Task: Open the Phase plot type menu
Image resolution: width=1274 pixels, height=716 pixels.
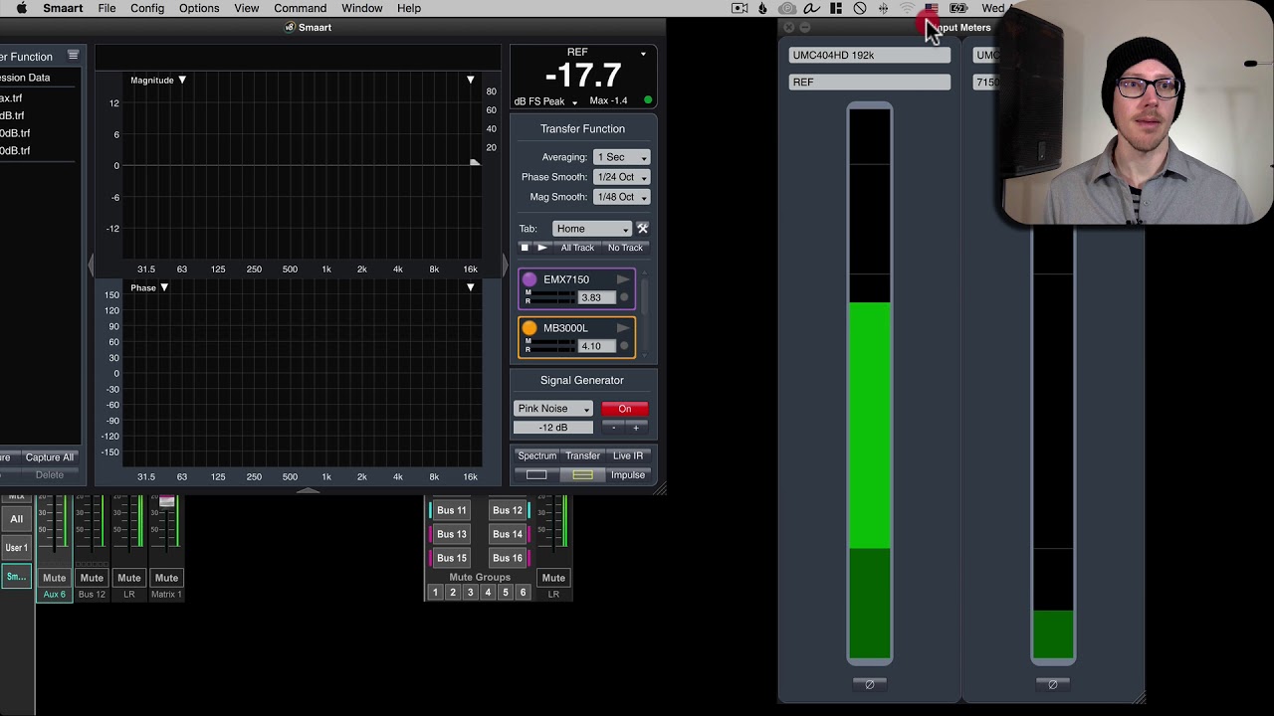Action: [x=150, y=287]
